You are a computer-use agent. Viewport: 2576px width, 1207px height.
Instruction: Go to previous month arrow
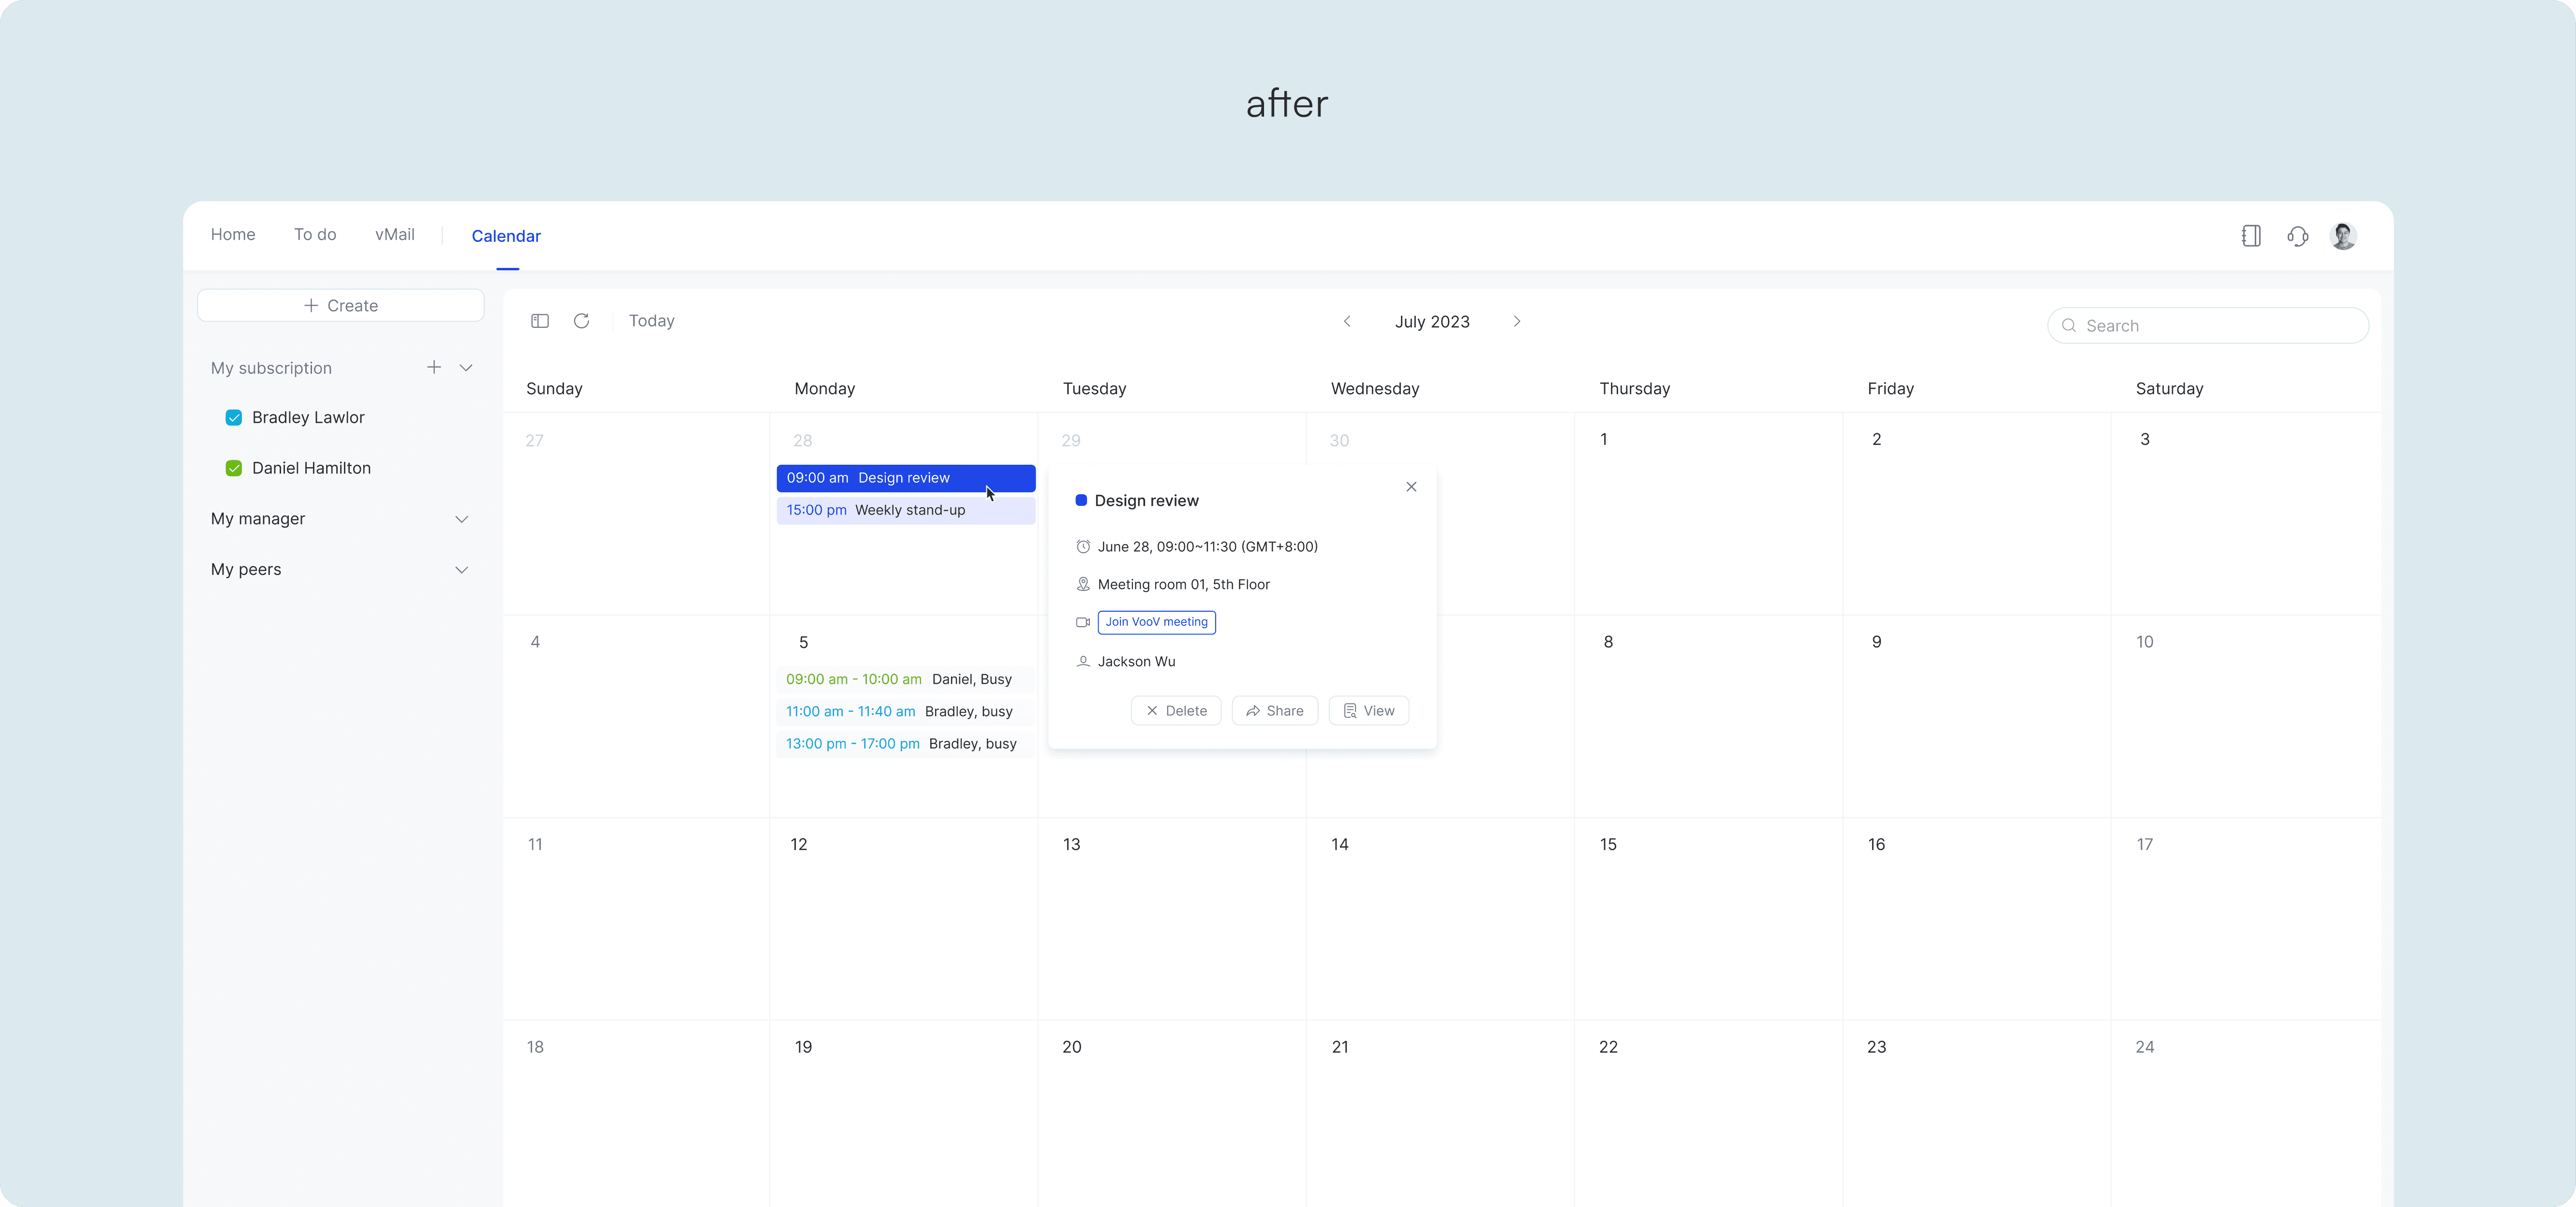point(1347,321)
